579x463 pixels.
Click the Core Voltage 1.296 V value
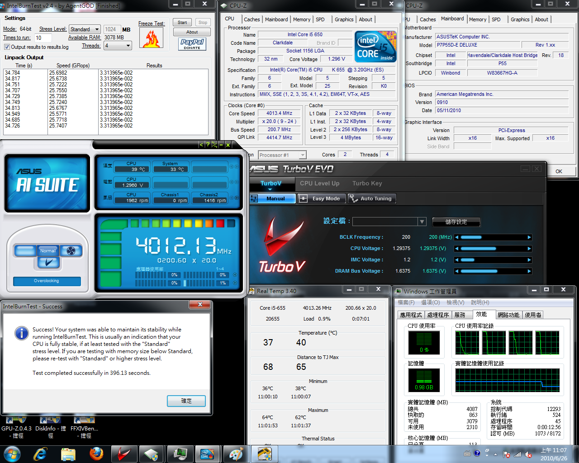tap(336, 59)
